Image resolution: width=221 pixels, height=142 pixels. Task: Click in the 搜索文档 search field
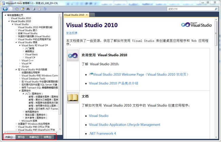pyautogui.click(x=191, y=9)
